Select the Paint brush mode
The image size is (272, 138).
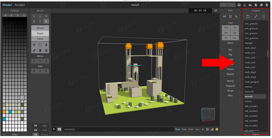point(40,39)
